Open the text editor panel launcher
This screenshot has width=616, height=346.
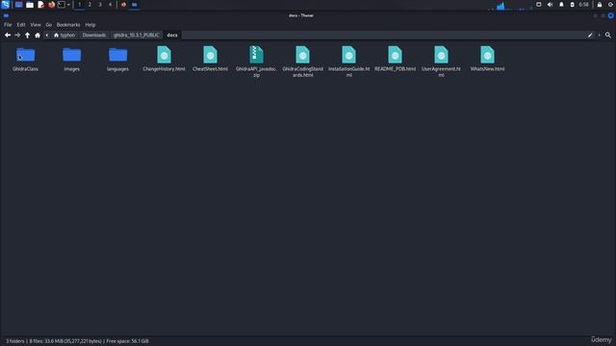[x=40, y=5]
